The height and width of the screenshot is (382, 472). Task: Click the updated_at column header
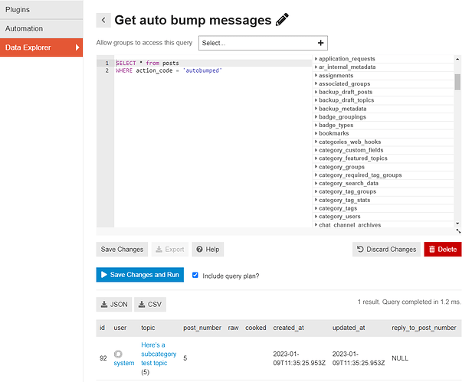click(349, 328)
